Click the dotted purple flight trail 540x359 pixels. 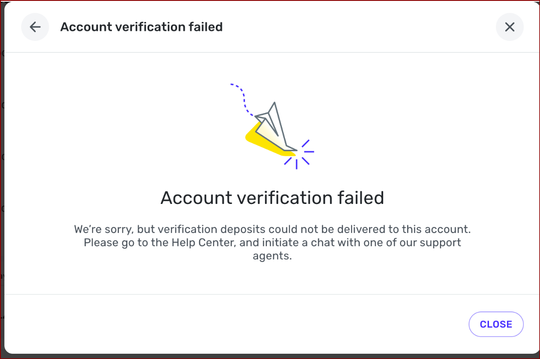click(x=243, y=100)
